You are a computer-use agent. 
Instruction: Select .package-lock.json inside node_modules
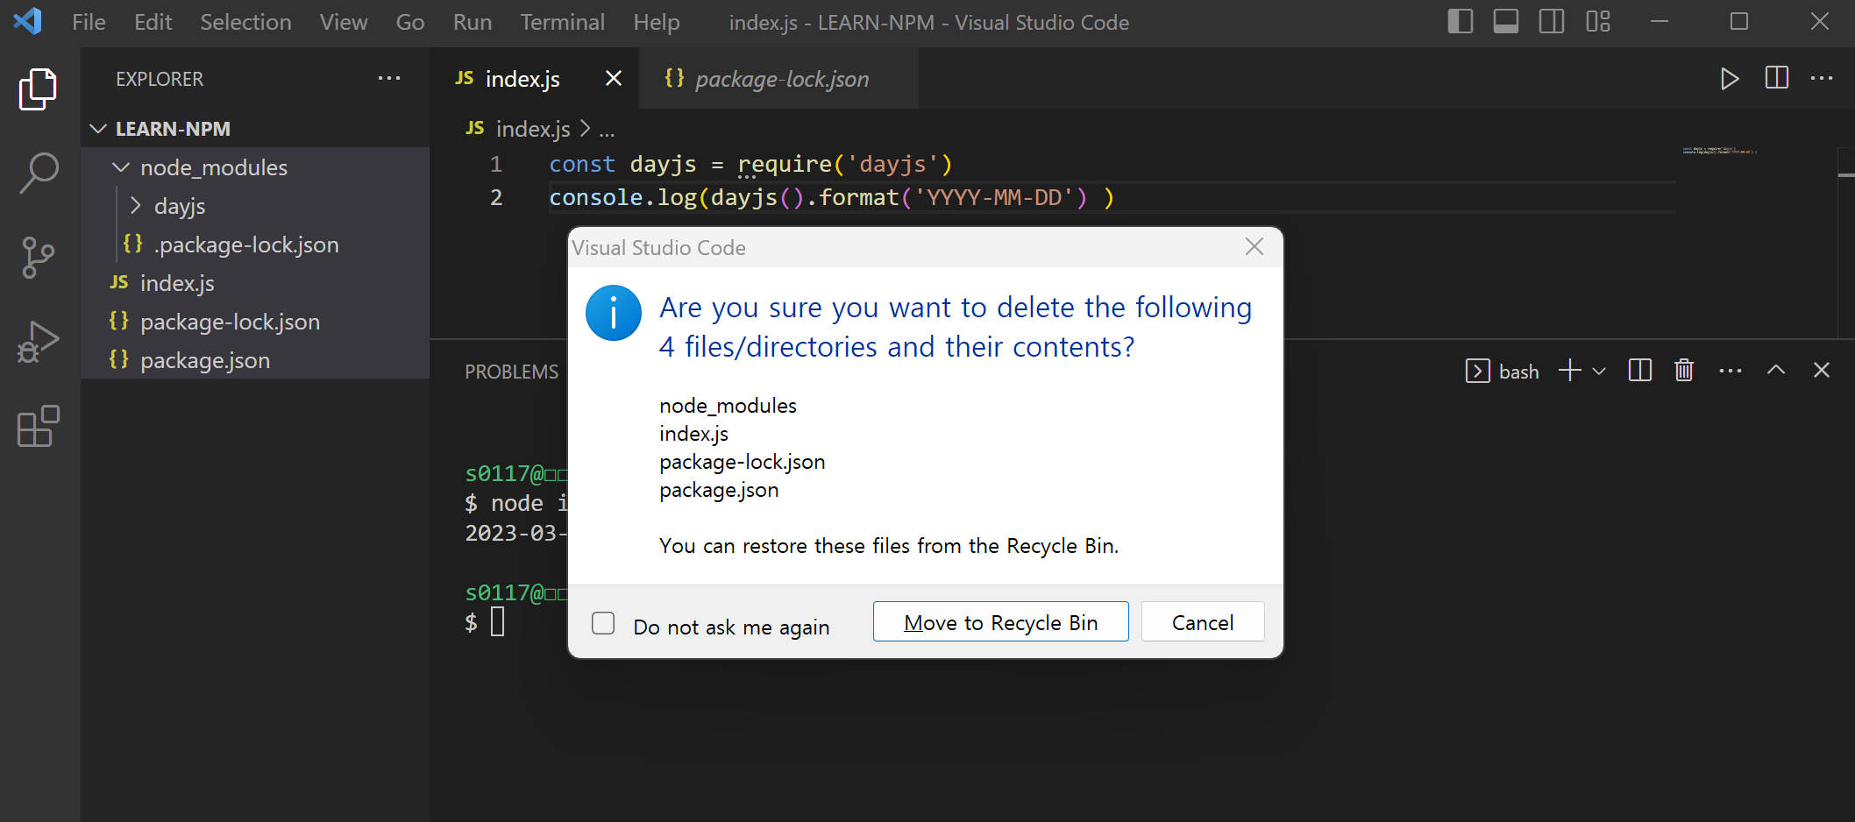pos(255,244)
